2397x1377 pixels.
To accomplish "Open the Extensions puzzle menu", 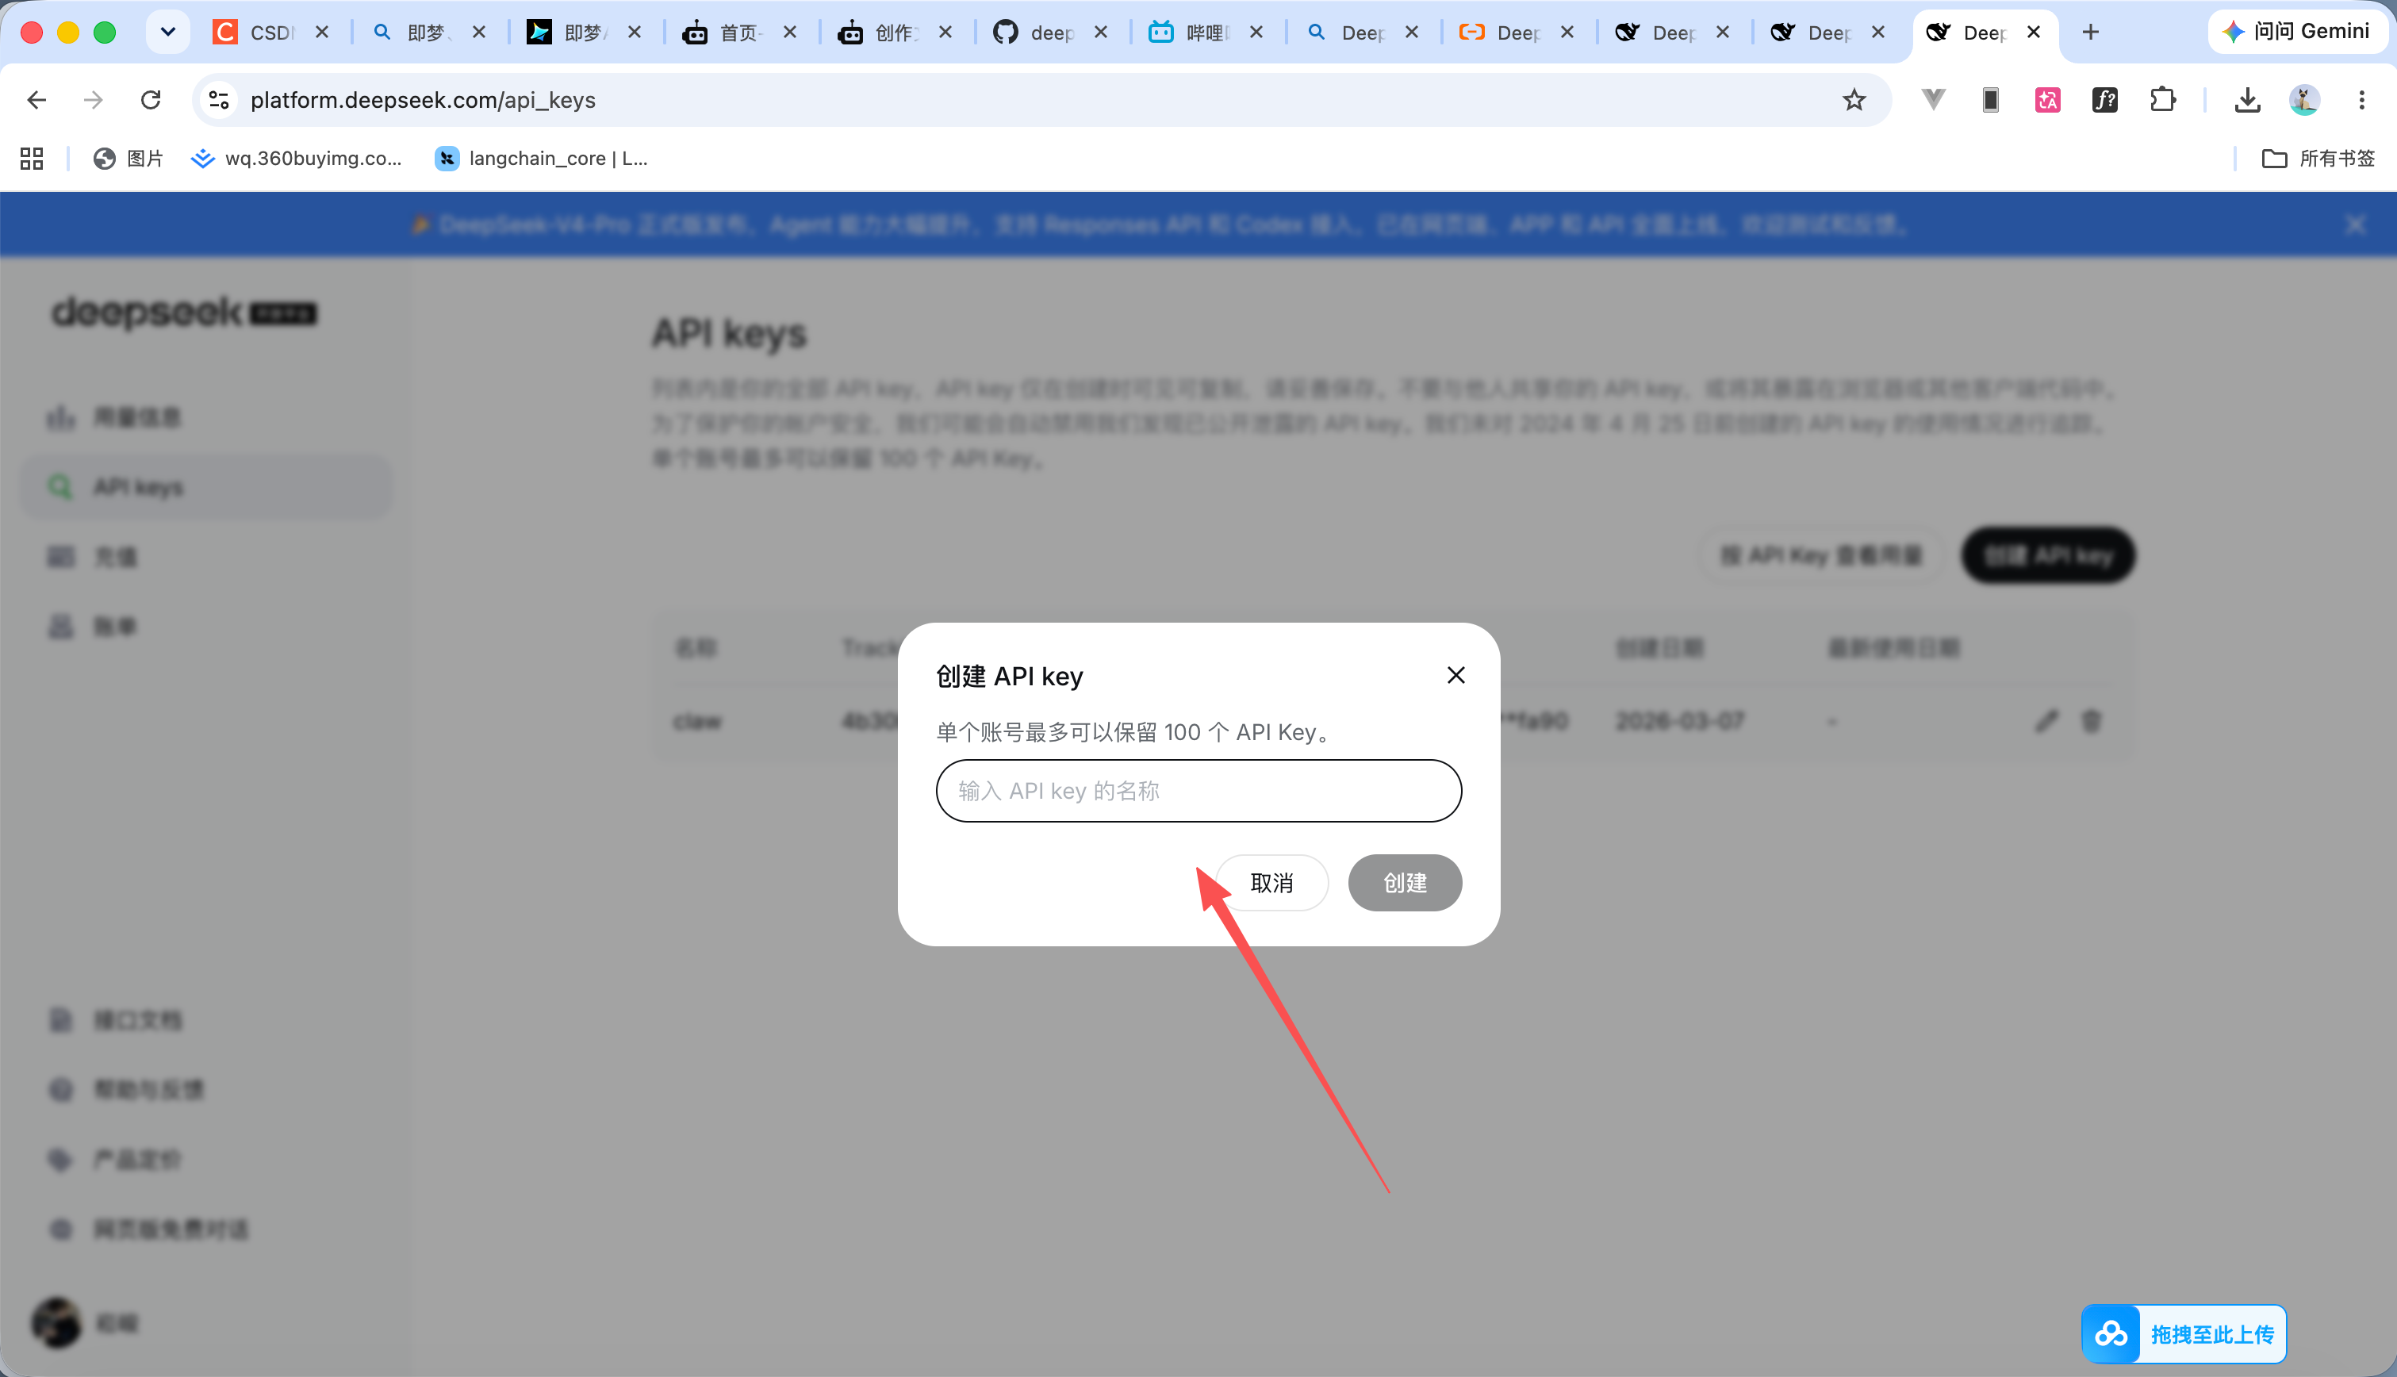I will 2162,99.
